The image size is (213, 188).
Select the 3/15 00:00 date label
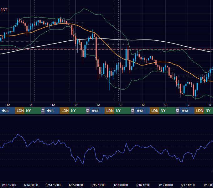tap(75, 185)
